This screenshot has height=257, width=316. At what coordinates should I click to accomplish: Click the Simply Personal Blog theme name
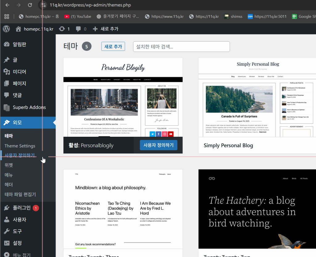228,145
